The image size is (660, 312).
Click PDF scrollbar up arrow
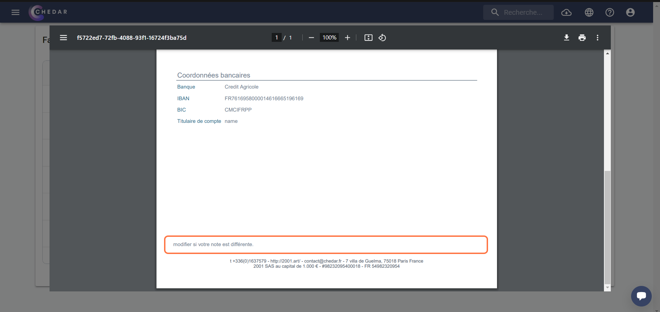tap(607, 53)
